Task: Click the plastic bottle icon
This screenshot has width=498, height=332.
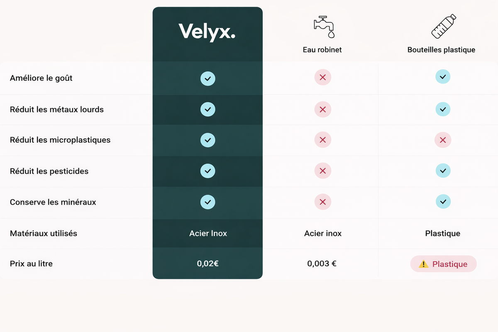Action: click(x=443, y=27)
